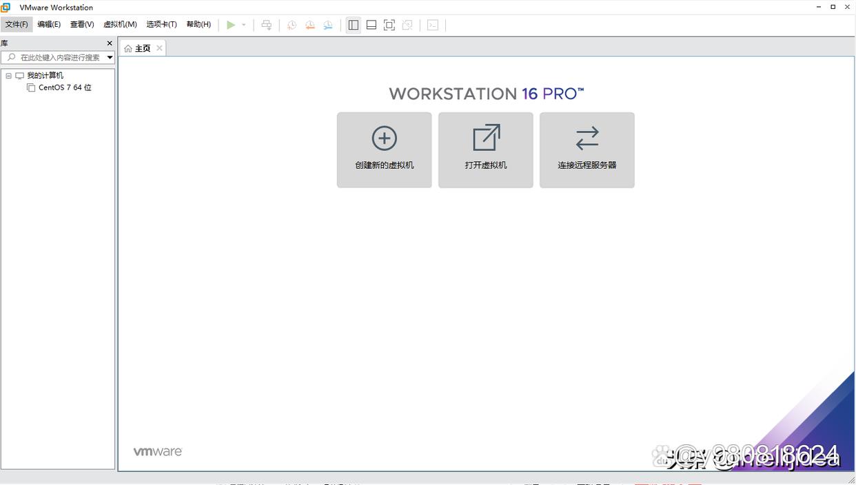
Task: Click the 打开虚拟机 button
Action: pos(486,150)
